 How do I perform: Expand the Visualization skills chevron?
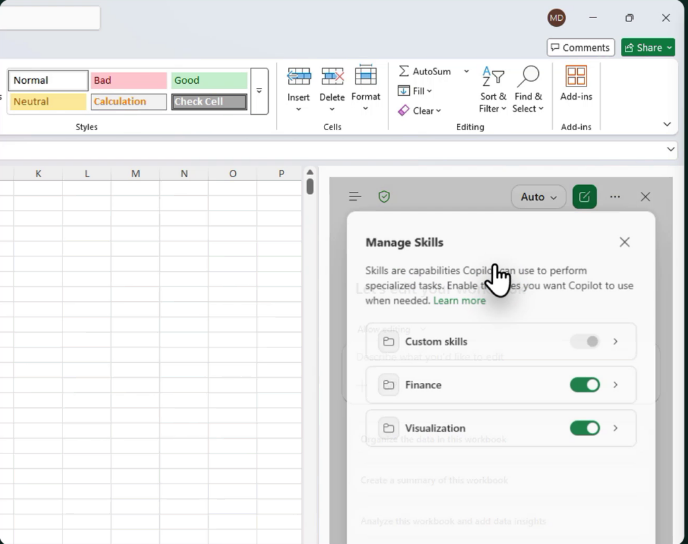click(x=615, y=428)
